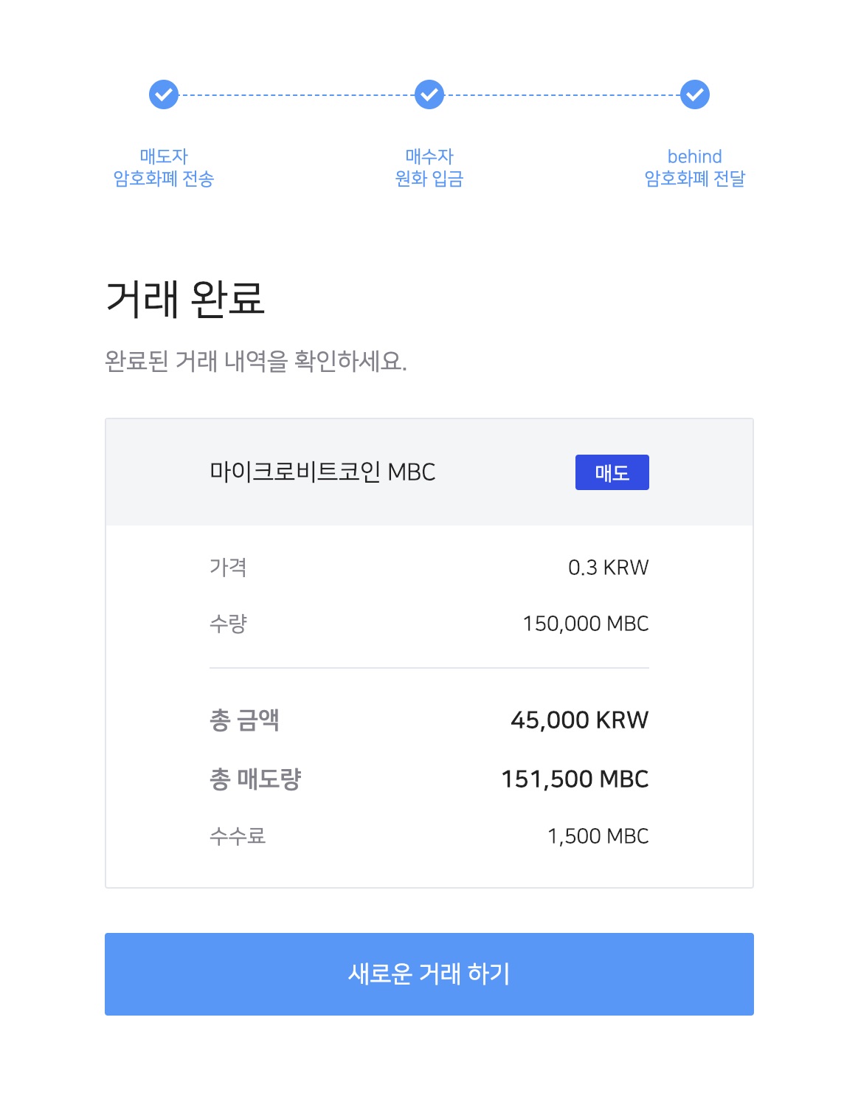Screen dimensions: 844x1113
Task: Select the 매수자 원화 입금 step label
Action: click(x=429, y=168)
